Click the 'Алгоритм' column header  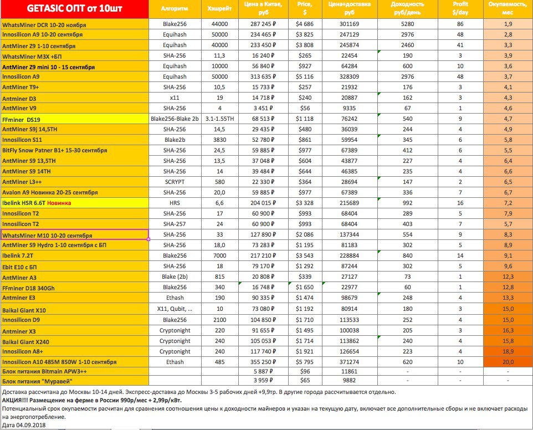(175, 9)
